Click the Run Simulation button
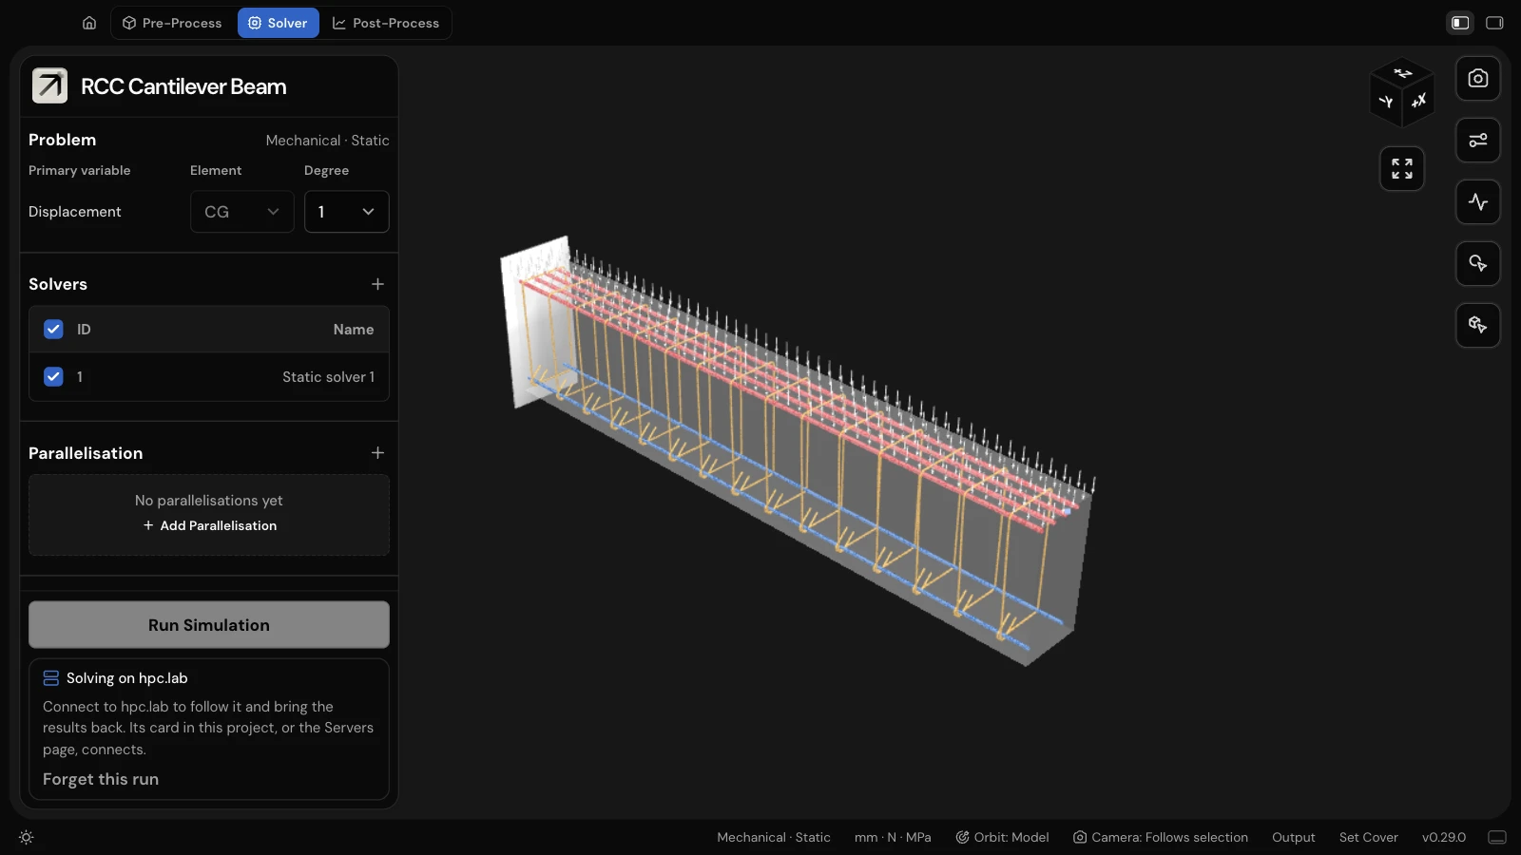 click(x=209, y=625)
